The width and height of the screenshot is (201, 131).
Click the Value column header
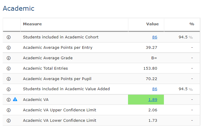pos(152,24)
